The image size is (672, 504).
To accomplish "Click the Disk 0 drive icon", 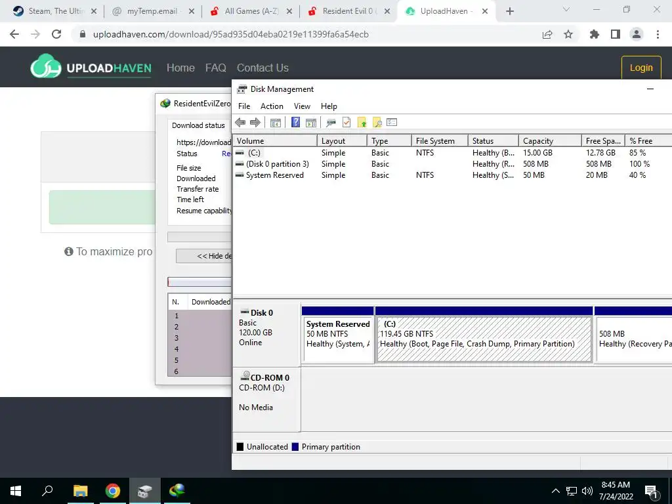I will [x=245, y=312].
